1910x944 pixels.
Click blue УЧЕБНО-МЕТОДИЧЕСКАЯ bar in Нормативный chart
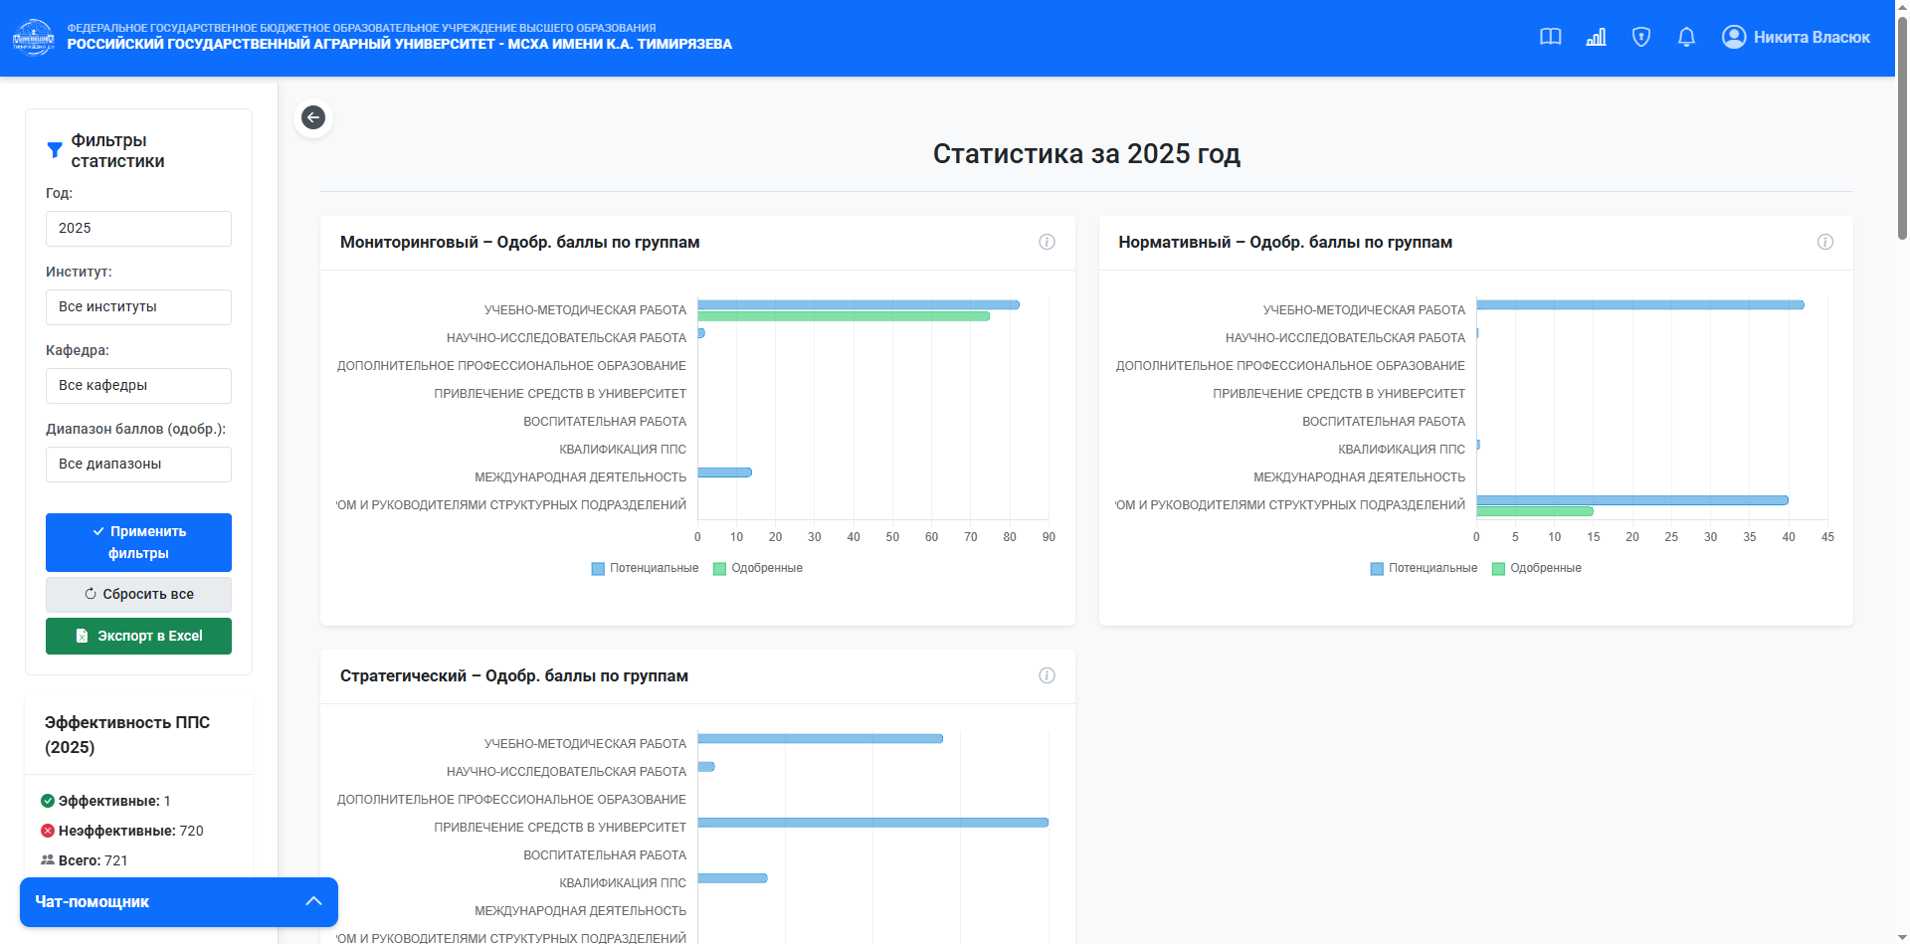(x=1640, y=304)
